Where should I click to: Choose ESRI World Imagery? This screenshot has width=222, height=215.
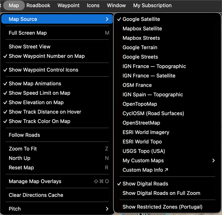167,132
